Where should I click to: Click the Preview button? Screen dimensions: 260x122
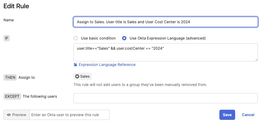click(x=17, y=115)
